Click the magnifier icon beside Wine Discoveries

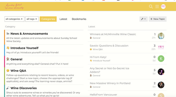pyautogui.click(x=8, y=88)
